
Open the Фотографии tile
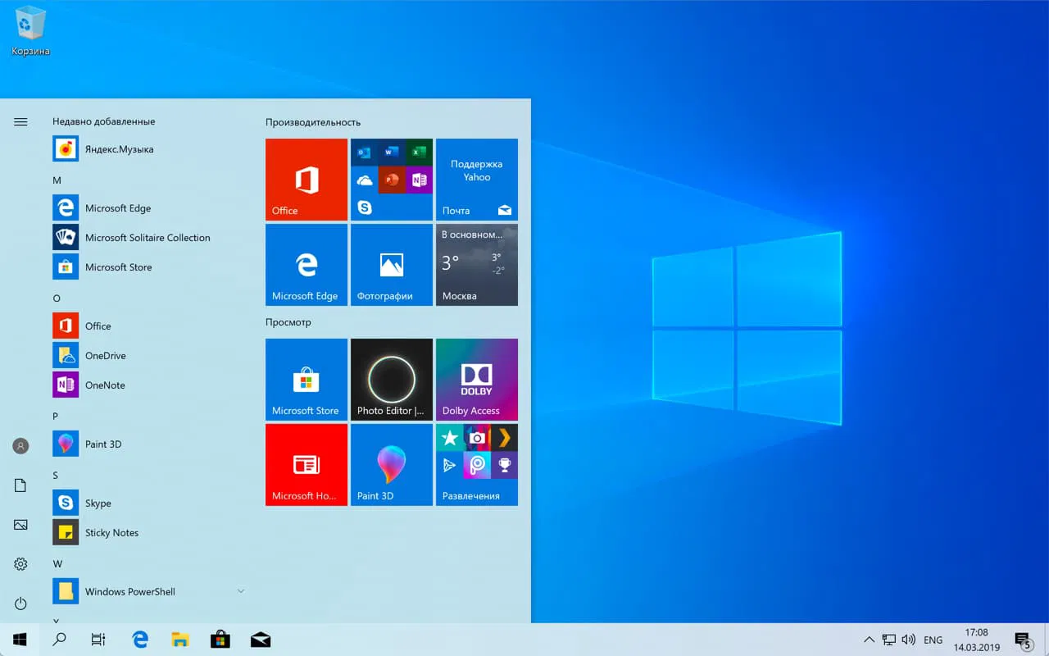(391, 264)
